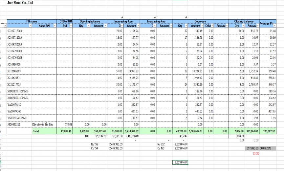Click the Jtec Hanoi Co., Ltd title cell
The width and height of the screenshot is (284, 171).
point(20,3)
